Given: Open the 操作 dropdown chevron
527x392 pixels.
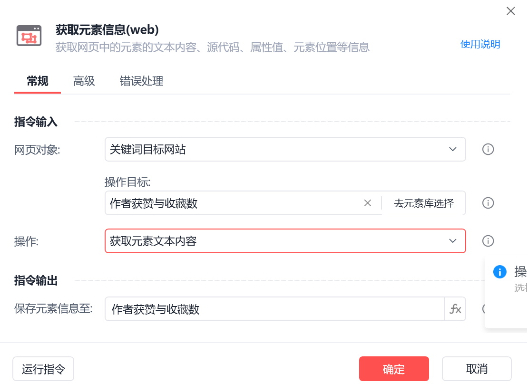Looking at the screenshot, I should coord(453,240).
